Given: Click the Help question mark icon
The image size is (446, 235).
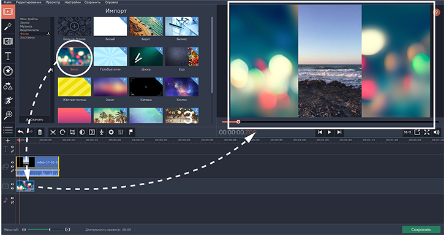Looking at the screenshot, I should [436, 12].
